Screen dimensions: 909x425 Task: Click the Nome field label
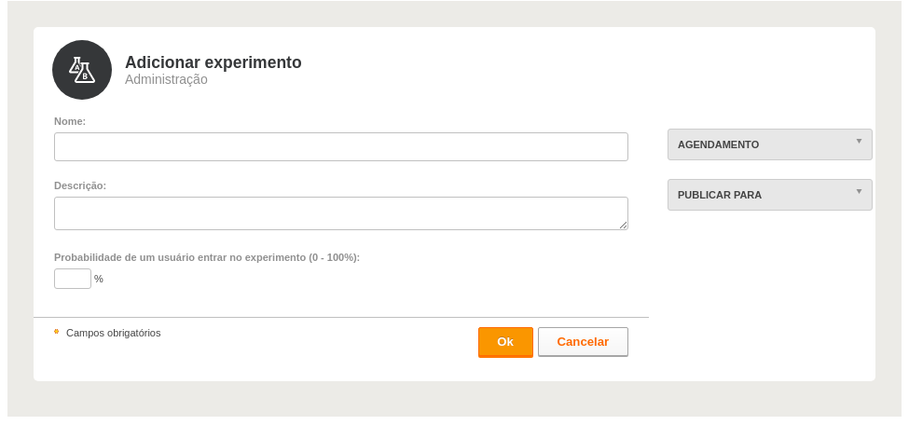point(70,121)
